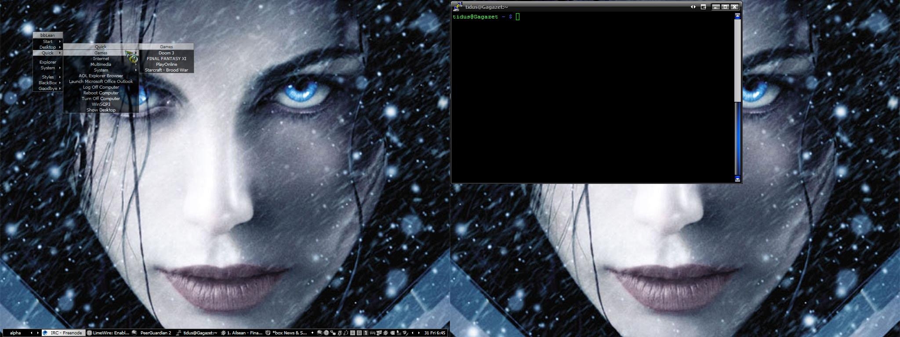
Task: Click the first system tray icon
Action: tap(319, 333)
